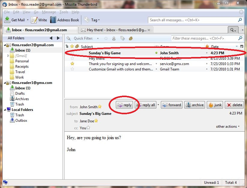Screen dimensions: 247x188
Task: Open other actions dropdown
Action: click(228, 127)
